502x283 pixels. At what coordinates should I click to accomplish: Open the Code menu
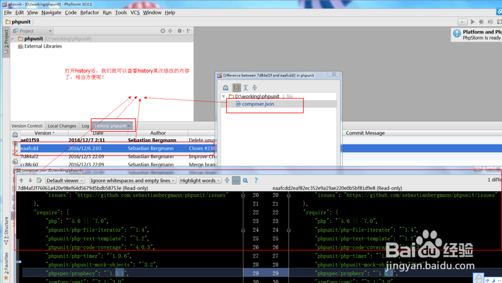click(70, 13)
